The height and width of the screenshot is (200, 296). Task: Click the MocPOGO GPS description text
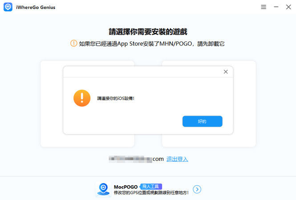[x=151, y=192]
